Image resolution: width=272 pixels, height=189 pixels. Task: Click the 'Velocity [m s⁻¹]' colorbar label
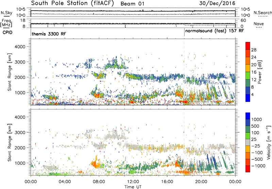[x=269, y=142]
